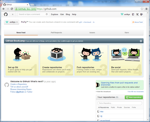The width and height of the screenshot is (150, 122).
Task: Open the Blog link in the header
Action: coord(68,14)
